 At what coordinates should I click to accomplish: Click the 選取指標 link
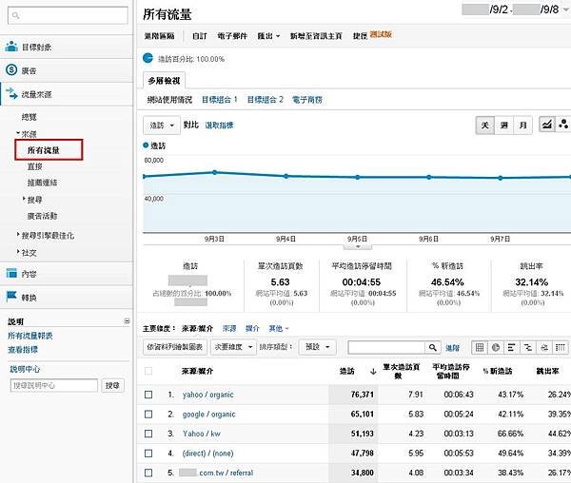(219, 126)
